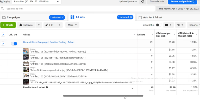Click the breakdown rows icon

tap(180, 25)
